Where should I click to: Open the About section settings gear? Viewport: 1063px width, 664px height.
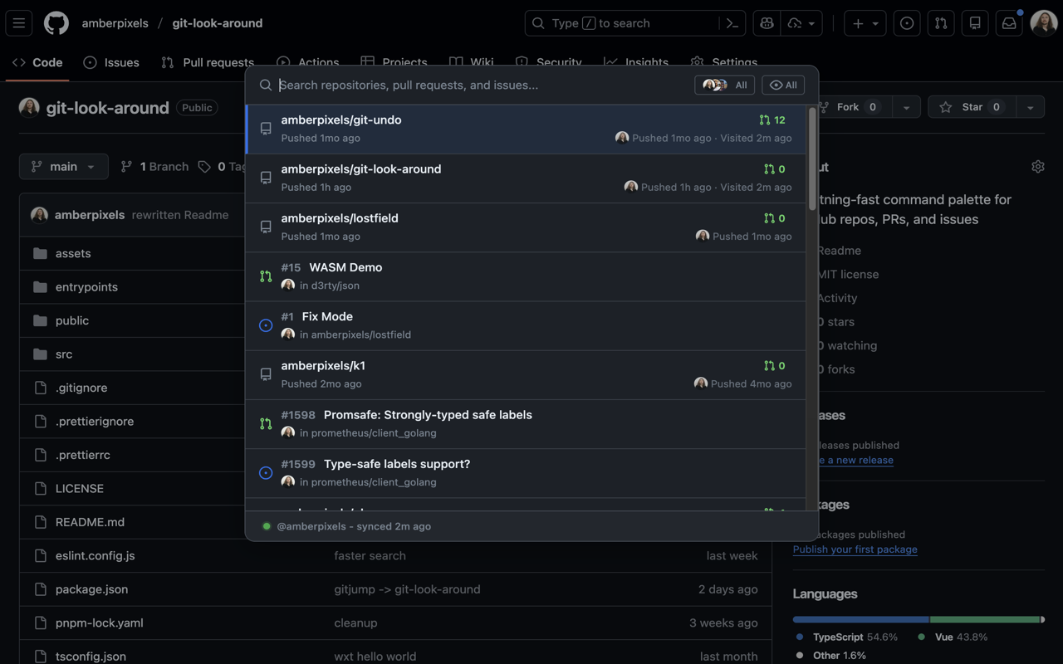(1037, 166)
